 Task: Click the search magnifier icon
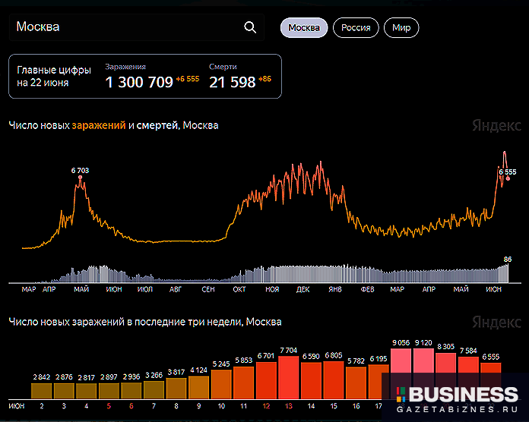click(x=250, y=27)
